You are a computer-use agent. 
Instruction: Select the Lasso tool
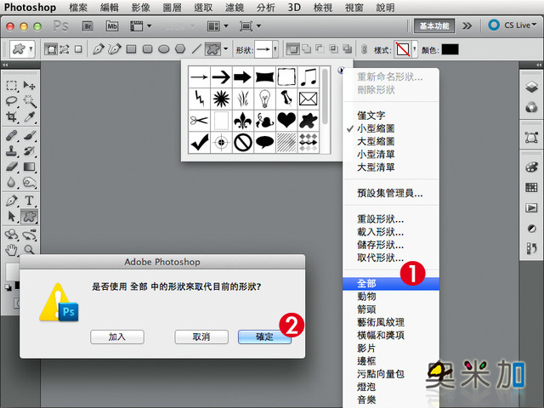coord(11,101)
